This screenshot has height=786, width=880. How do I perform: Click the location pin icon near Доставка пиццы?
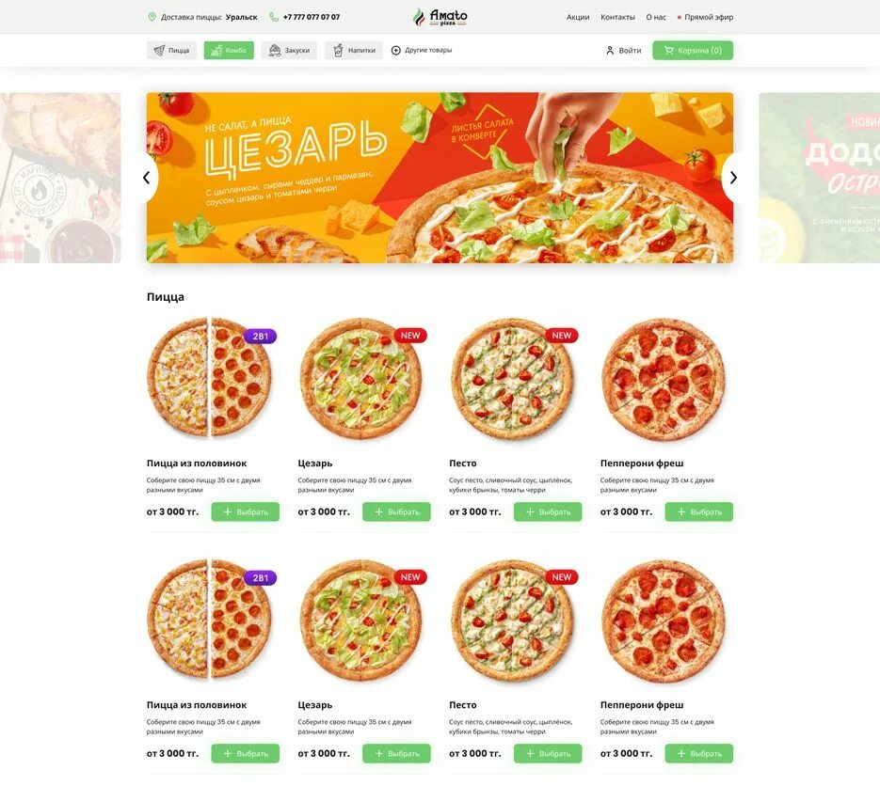pyautogui.click(x=152, y=17)
